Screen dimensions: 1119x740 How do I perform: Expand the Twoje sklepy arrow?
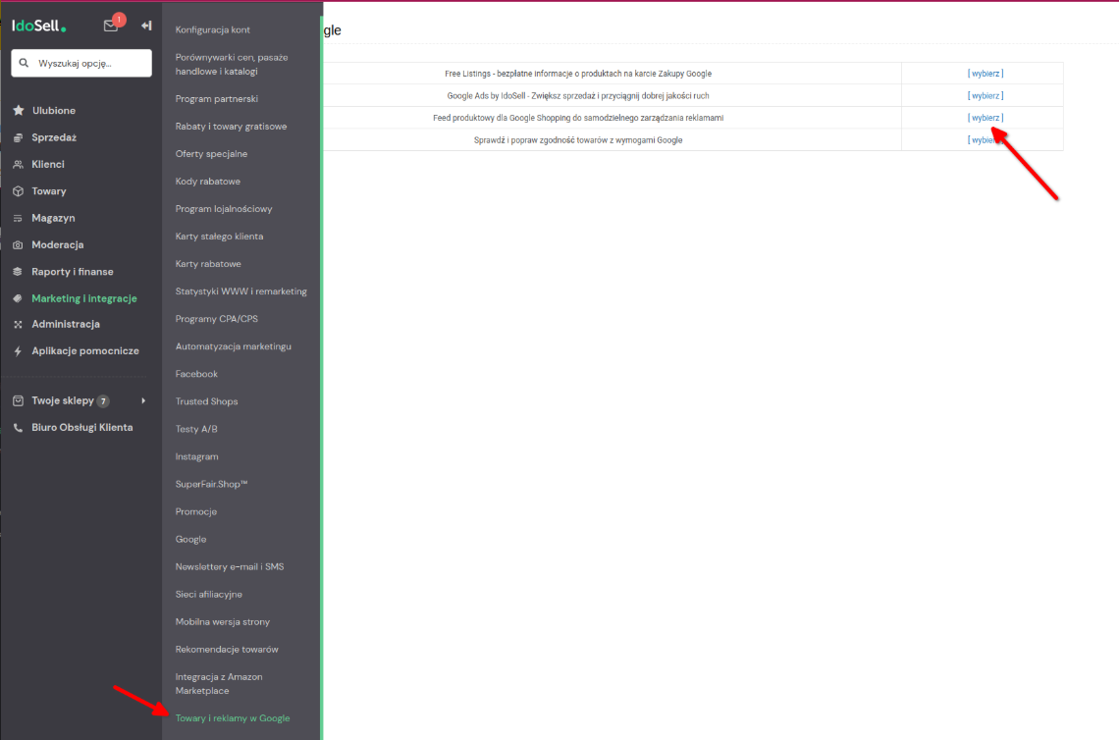coord(143,401)
